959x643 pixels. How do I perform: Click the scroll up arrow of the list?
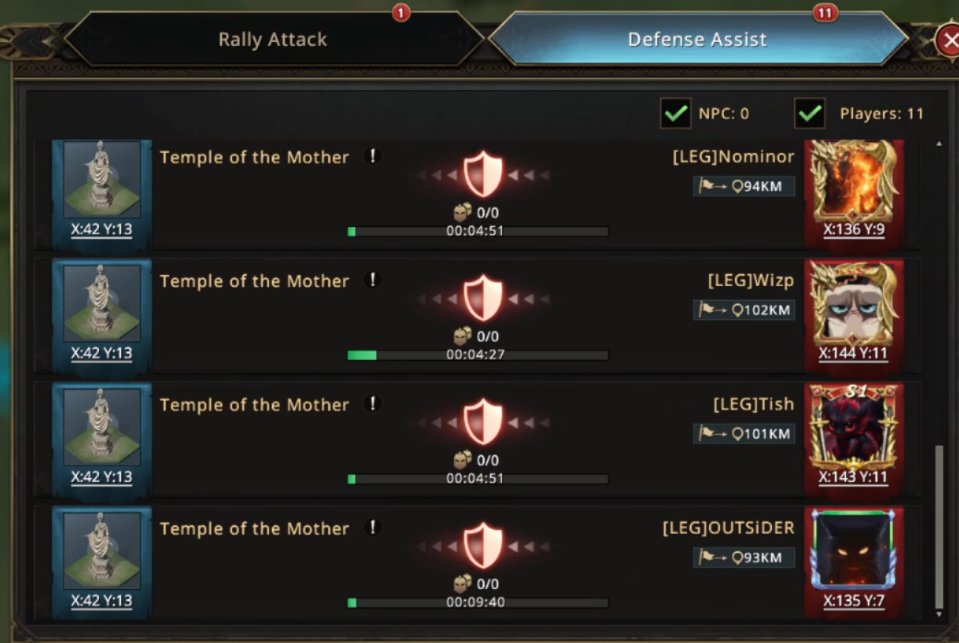(x=939, y=143)
